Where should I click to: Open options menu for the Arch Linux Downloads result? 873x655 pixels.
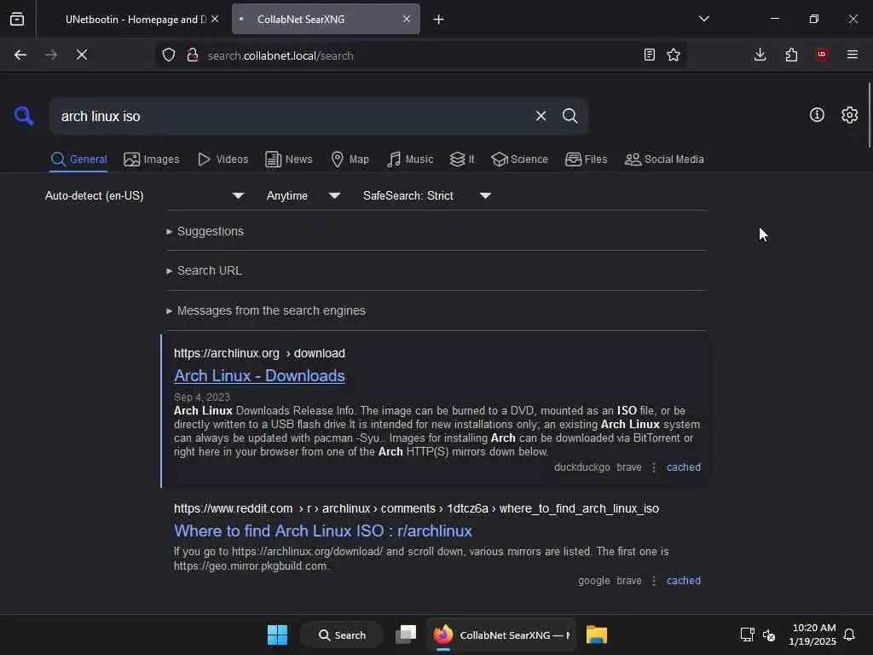654,467
